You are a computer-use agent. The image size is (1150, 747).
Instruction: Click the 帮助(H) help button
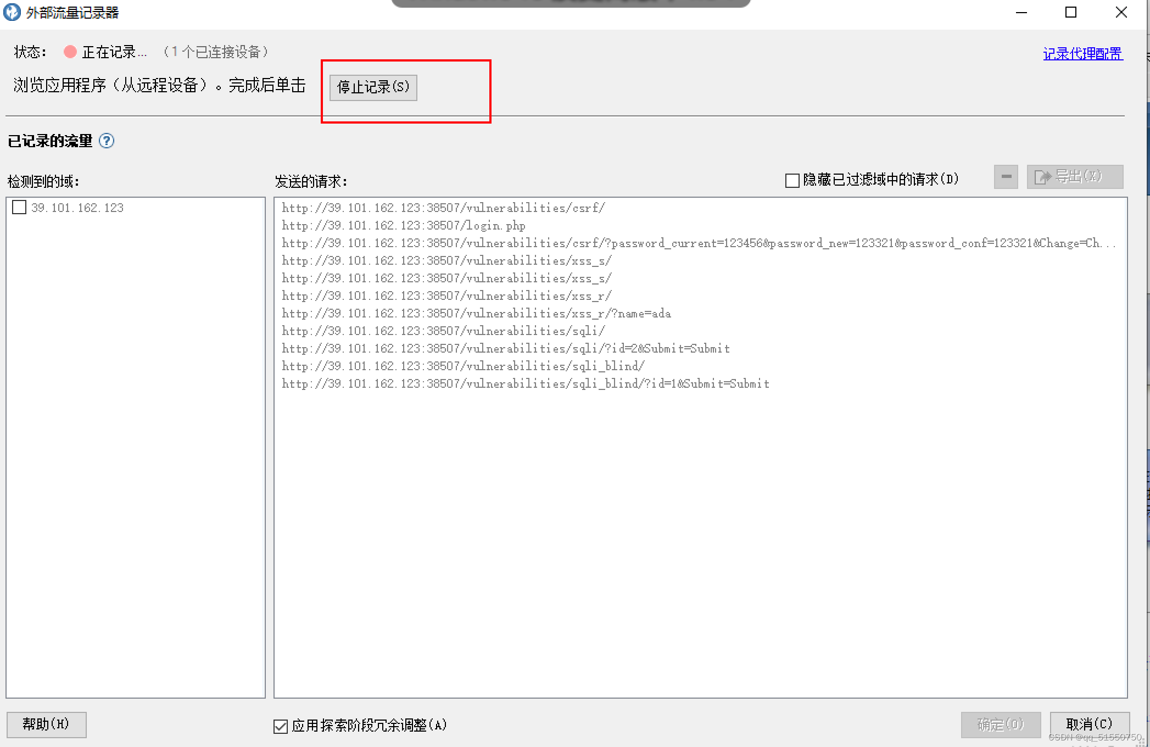point(46,724)
